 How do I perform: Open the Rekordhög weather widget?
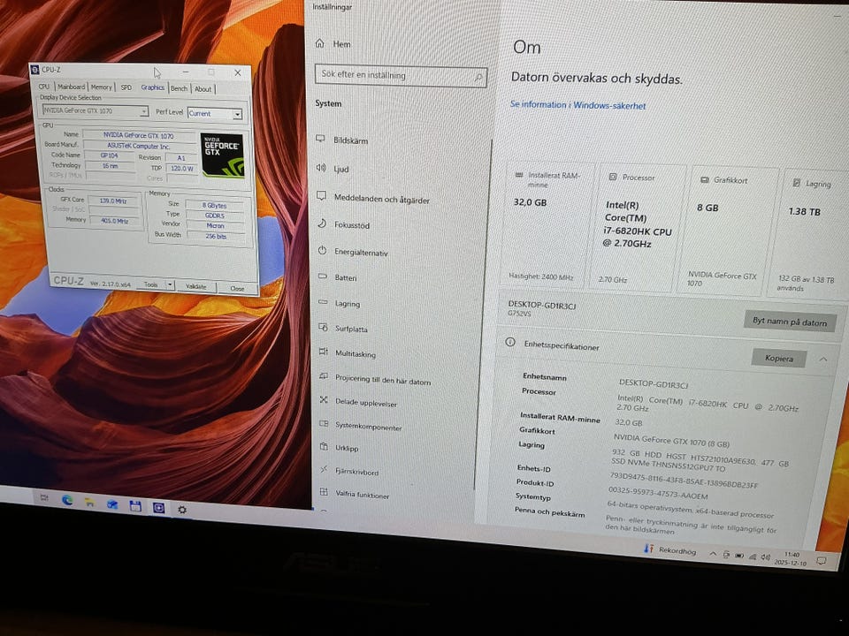[669, 549]
